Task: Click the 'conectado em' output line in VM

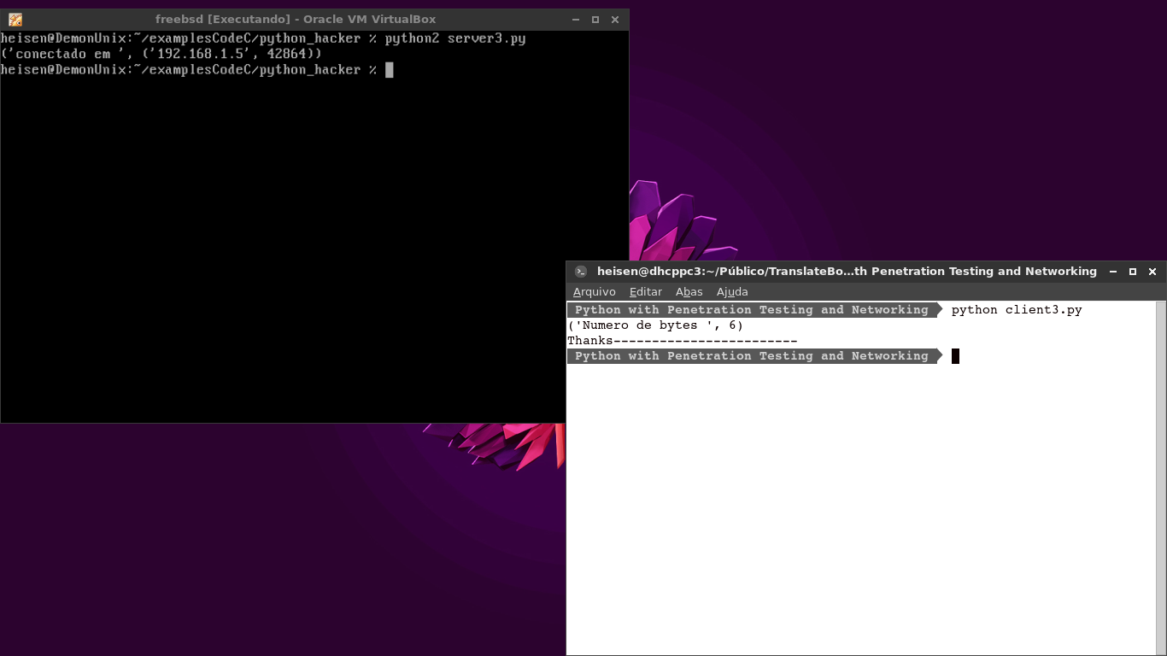Action: tap(161, 54)
